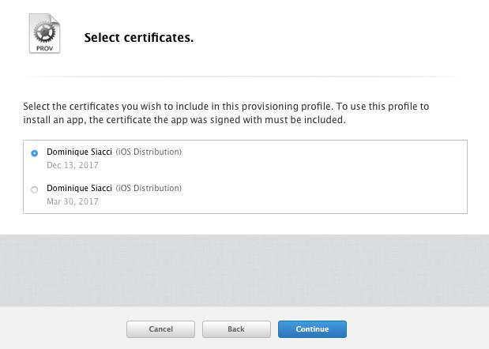489x349 pixels.
Task: Go back with the Back button
Action: coord(236,328)
